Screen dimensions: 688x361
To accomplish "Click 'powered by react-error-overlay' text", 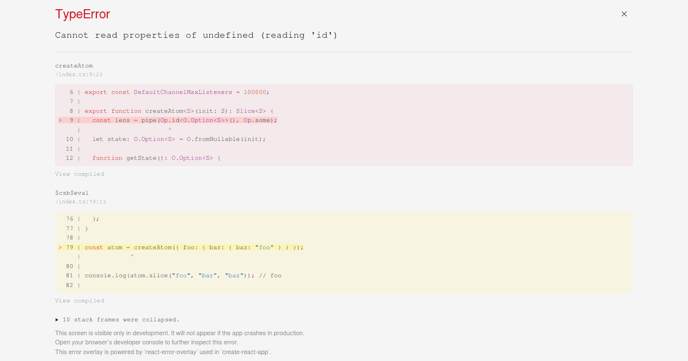I will 163,352.
